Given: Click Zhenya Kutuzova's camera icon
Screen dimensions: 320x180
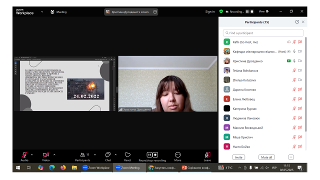Looking at the screenshot, I should [300, 80].
